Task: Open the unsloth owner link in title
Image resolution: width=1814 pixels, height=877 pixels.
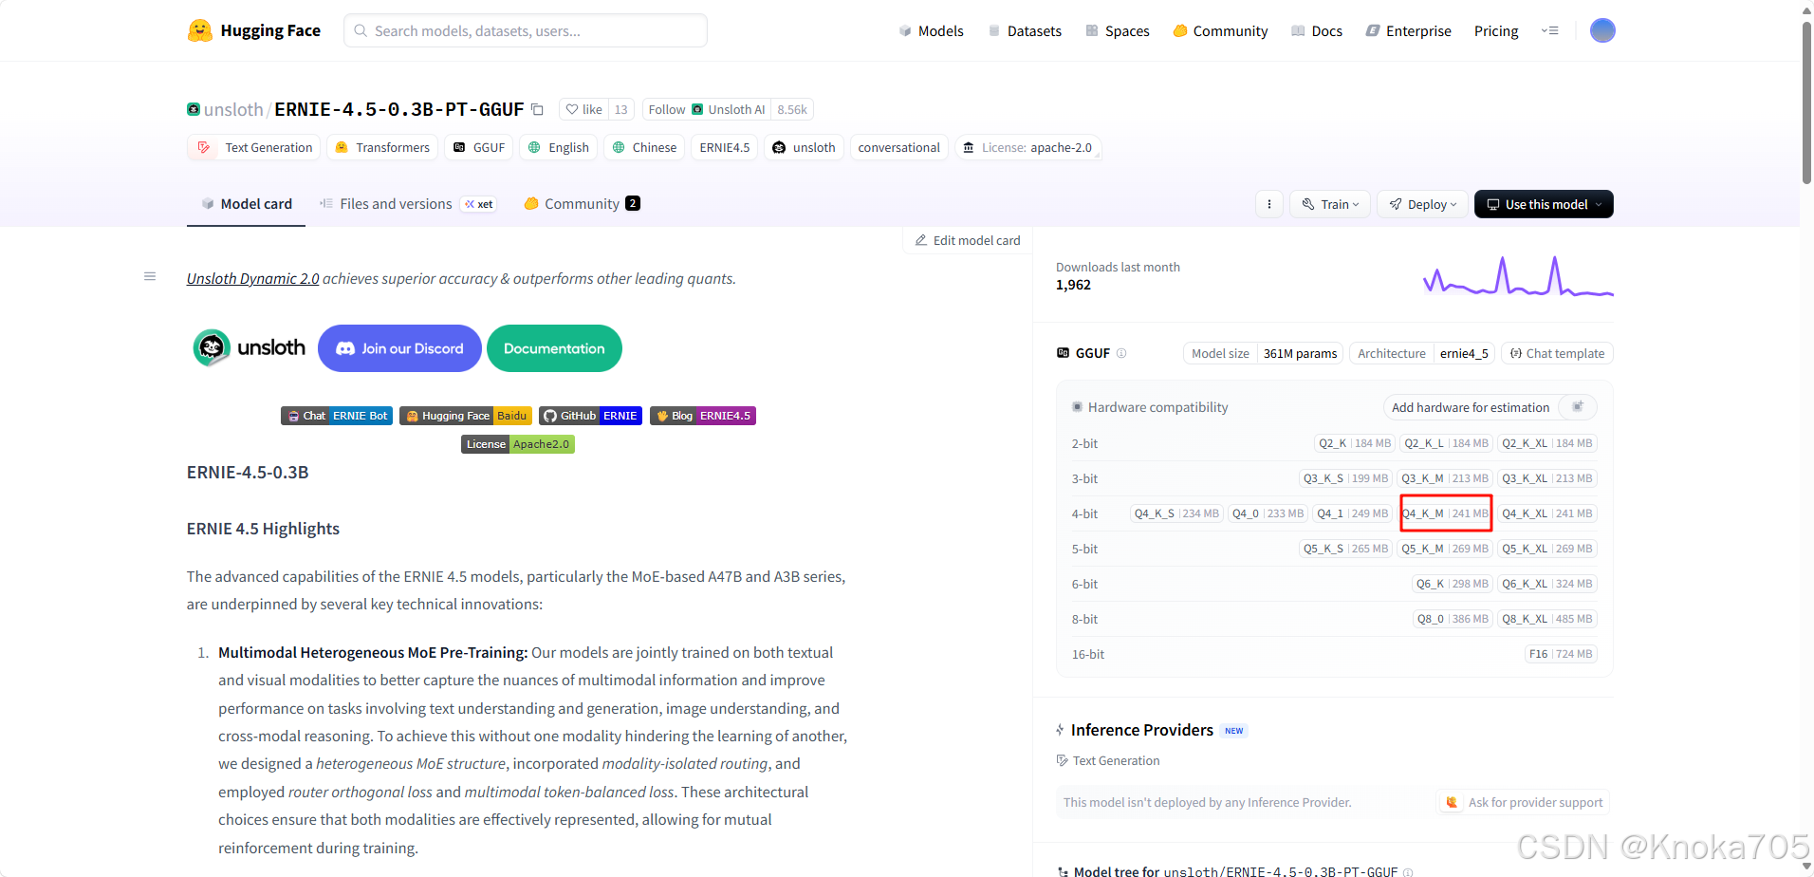Action: pos(233,109)
